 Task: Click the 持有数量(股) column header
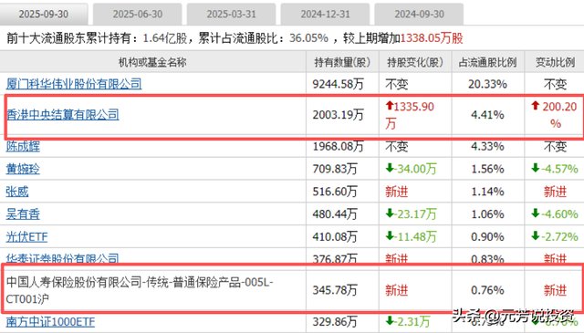point(342,62)
